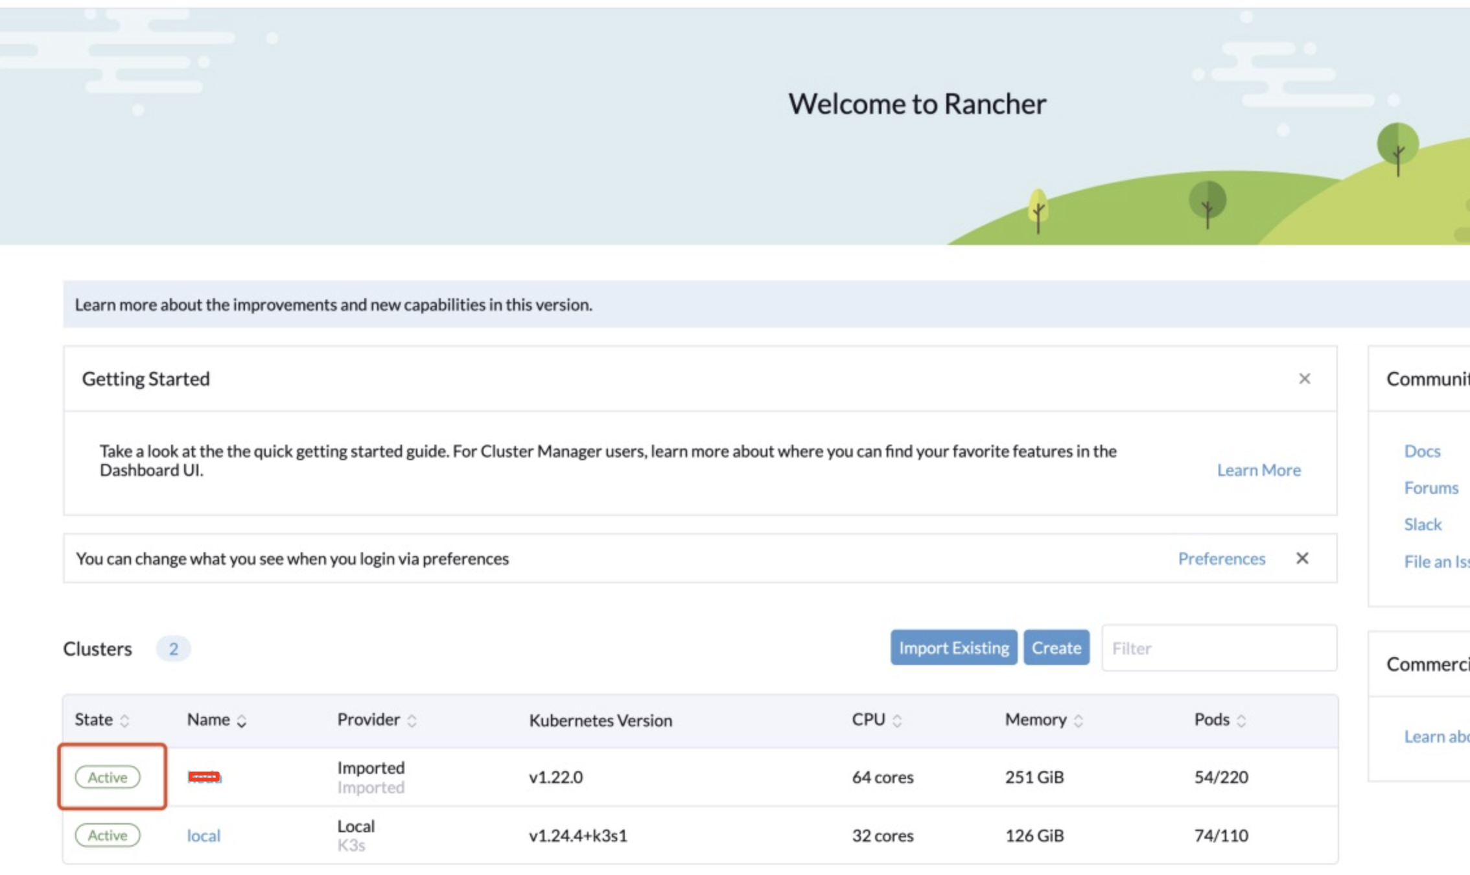
Task: Click the Active badge in local row
Action: (108, 835)
